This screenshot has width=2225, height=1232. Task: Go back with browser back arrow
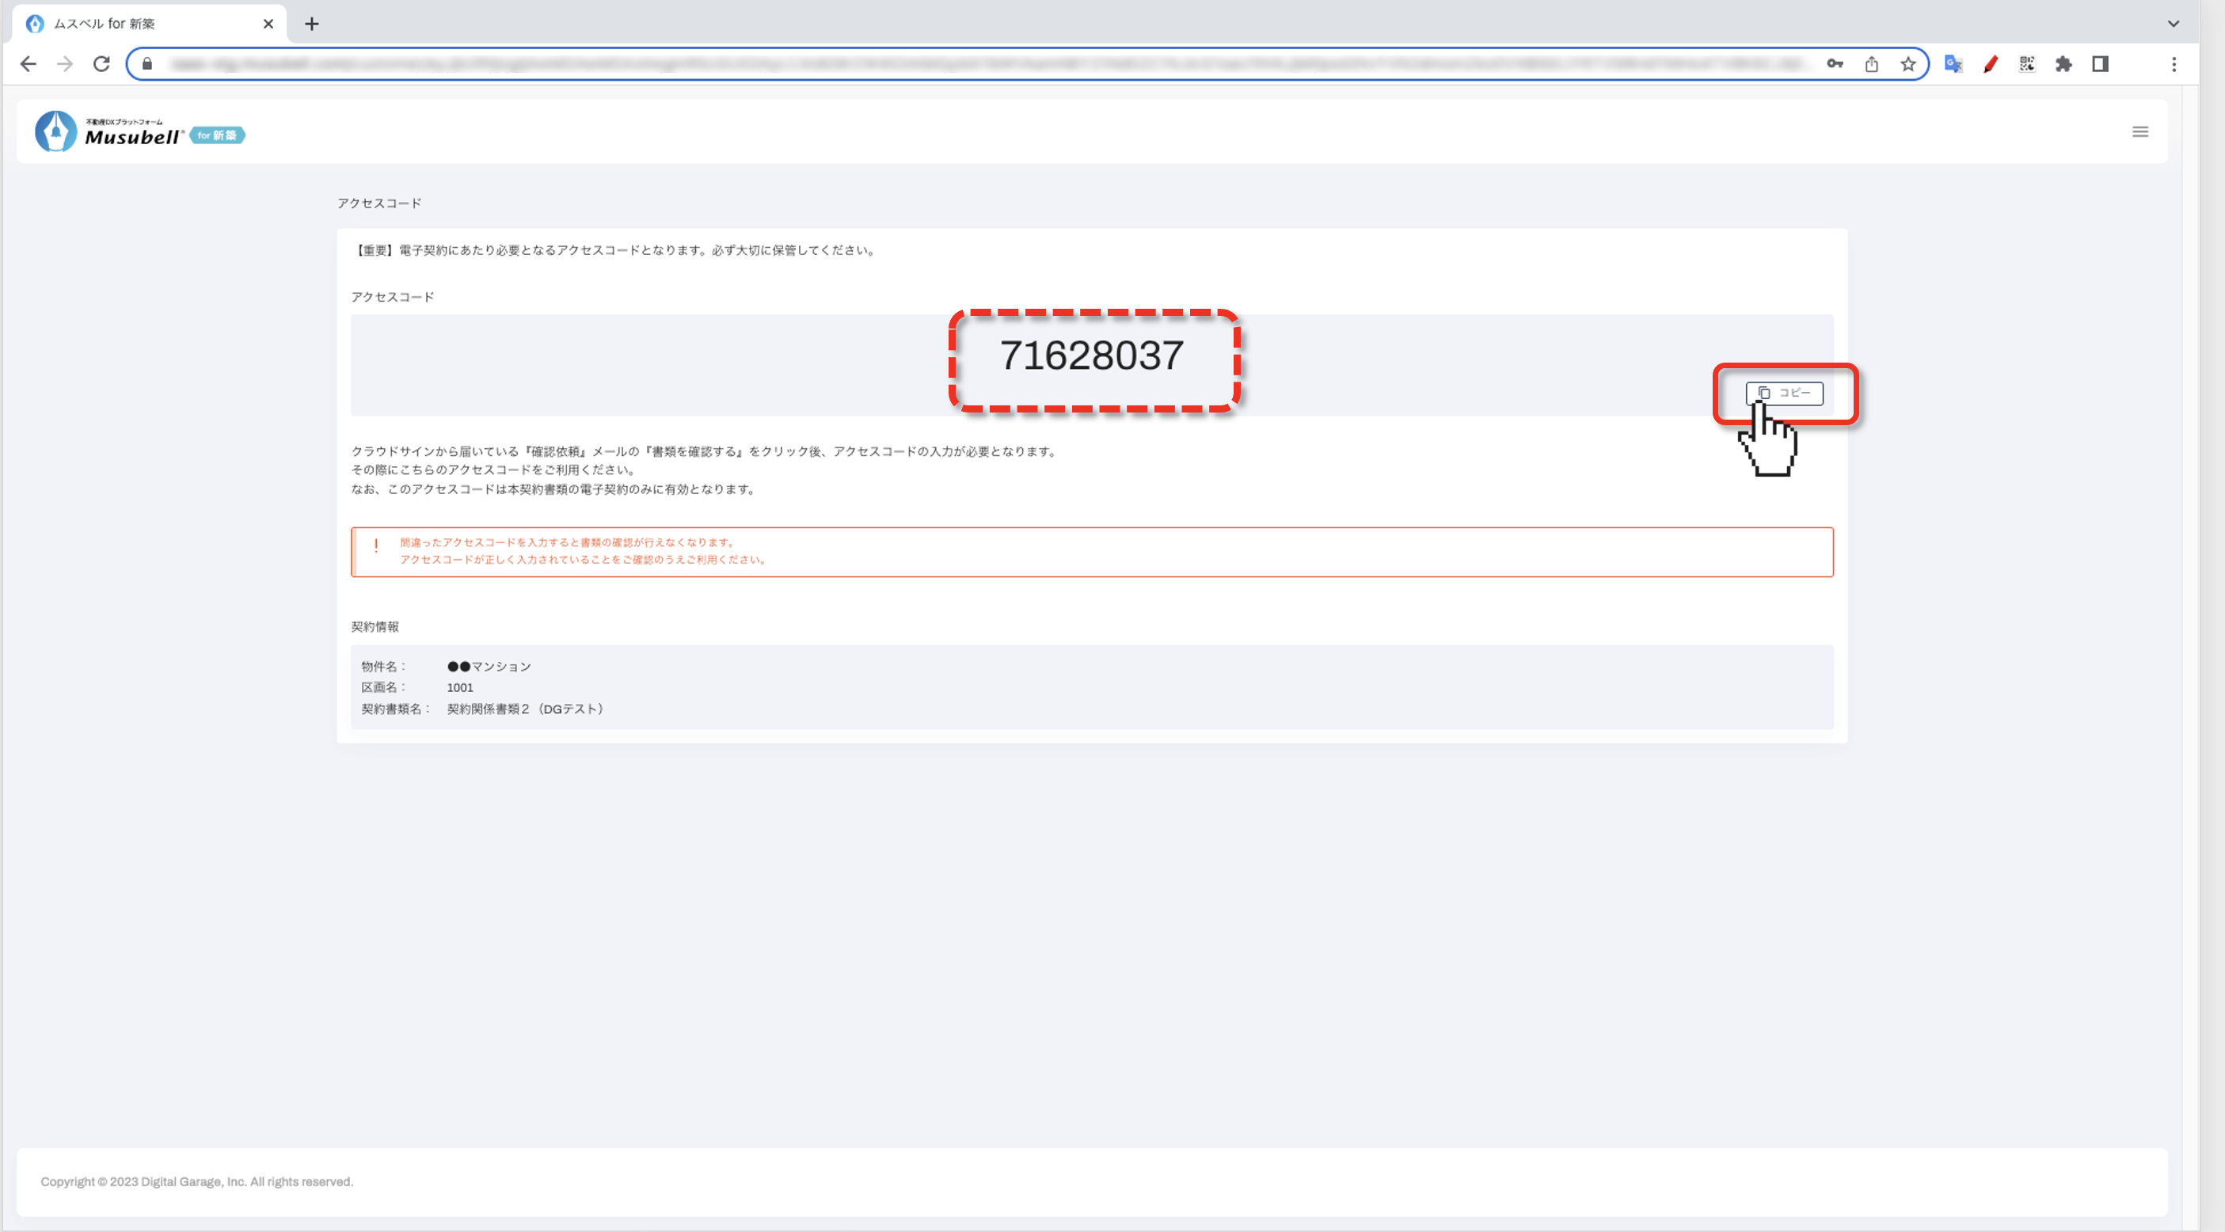28,64
